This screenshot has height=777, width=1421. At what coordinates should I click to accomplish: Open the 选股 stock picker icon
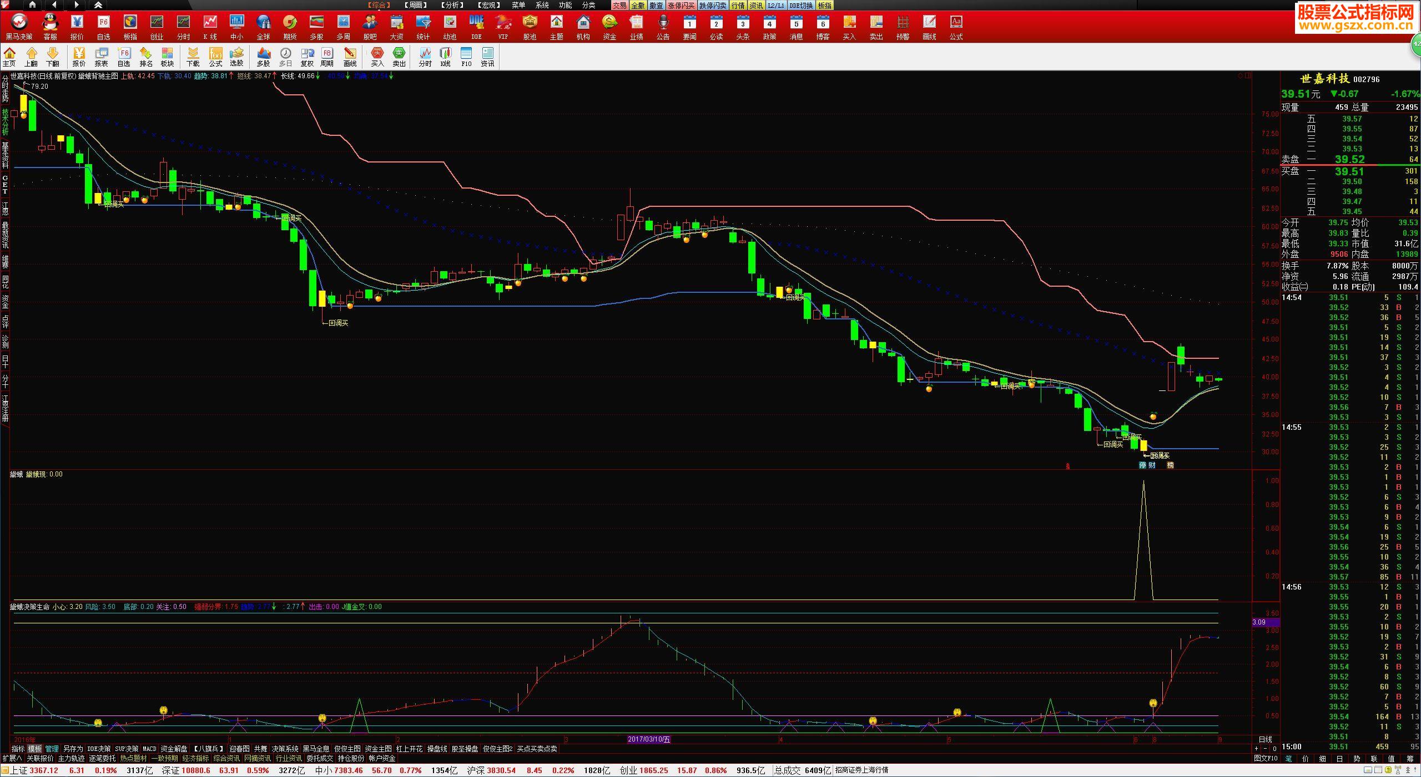pyautogui.click(x=237, y=57)
